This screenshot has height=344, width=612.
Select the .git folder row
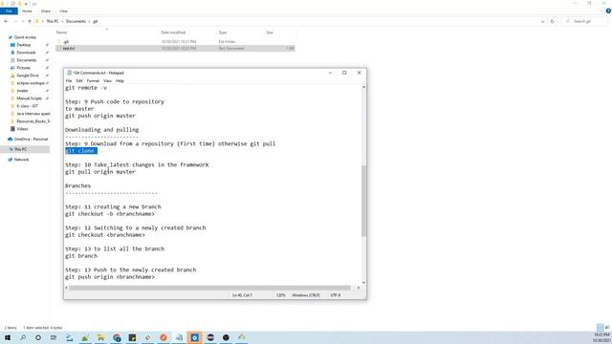[x=175, y=41]
